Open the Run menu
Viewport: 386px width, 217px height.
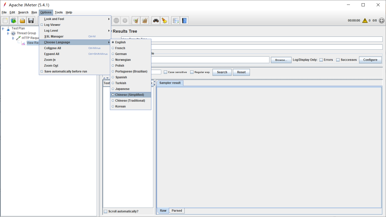pyautogui.click(x=34, y=12)
